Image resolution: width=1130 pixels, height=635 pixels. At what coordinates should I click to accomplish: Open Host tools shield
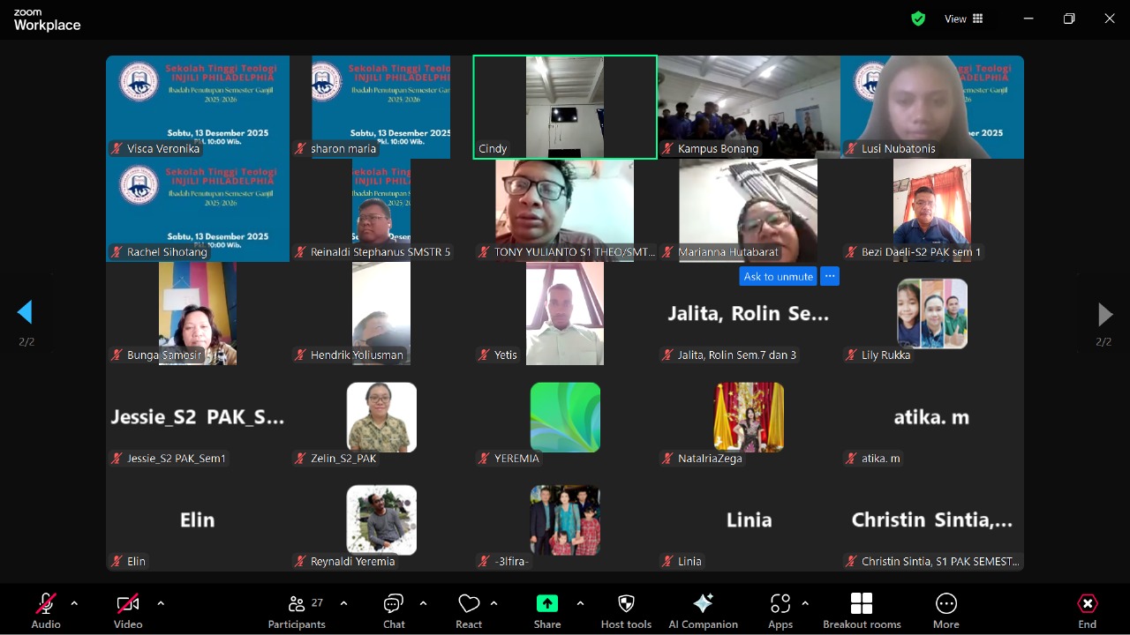(626, 610)
